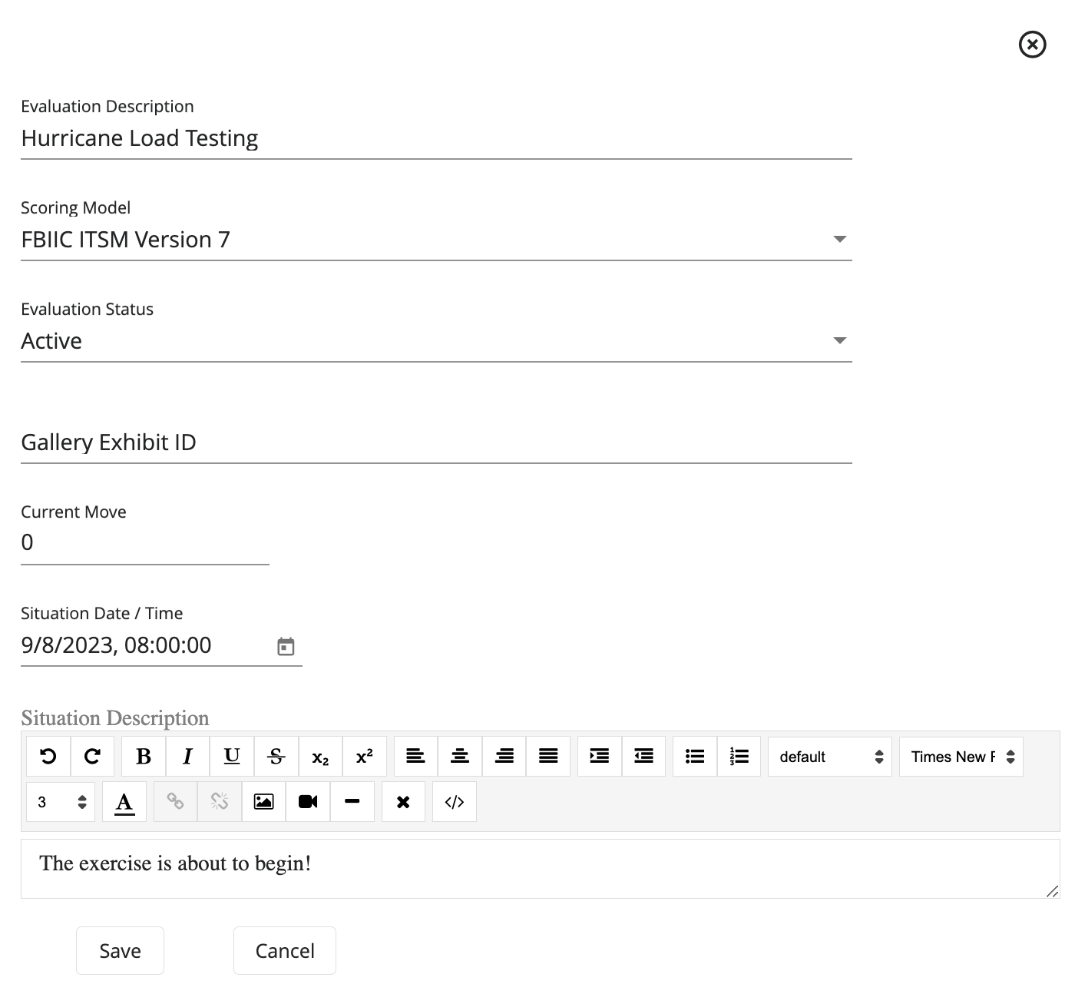This screenshot has width=1075, height=994.
Task: Apply italic formatting to the description text
Action: [x=187, y=756]
